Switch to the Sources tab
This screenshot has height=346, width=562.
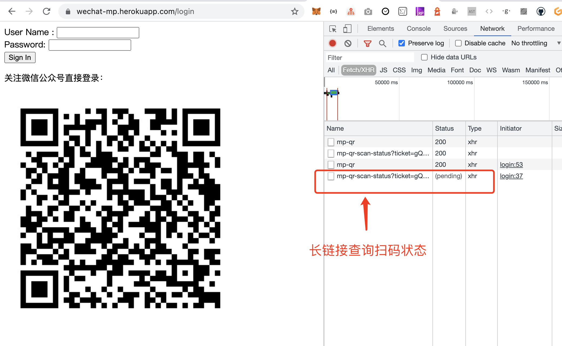click(455, 29)
